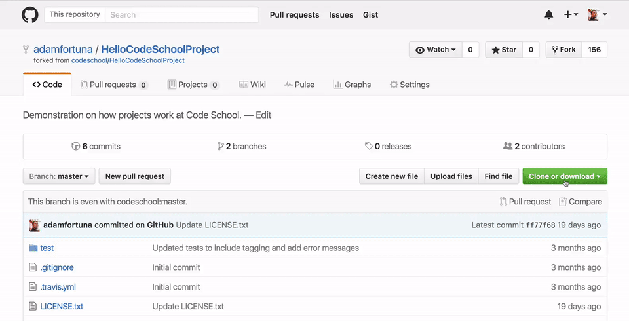The width and height of the screenshot is (629, 321).
Task: Open stargazers count beside Star
Action: point(531,50)
